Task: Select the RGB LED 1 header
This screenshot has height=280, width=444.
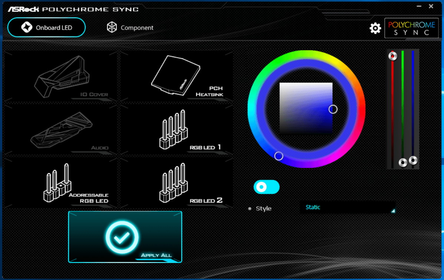Action: pyautogui.click(x=176, y=130)
